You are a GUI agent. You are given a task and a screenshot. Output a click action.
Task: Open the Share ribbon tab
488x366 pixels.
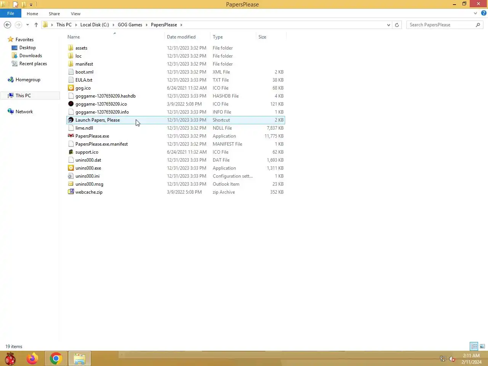pyautogui.click(x=54, y=14)
